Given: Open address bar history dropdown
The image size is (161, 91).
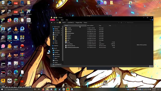Looking at the screenshot, I should point(119,22).
